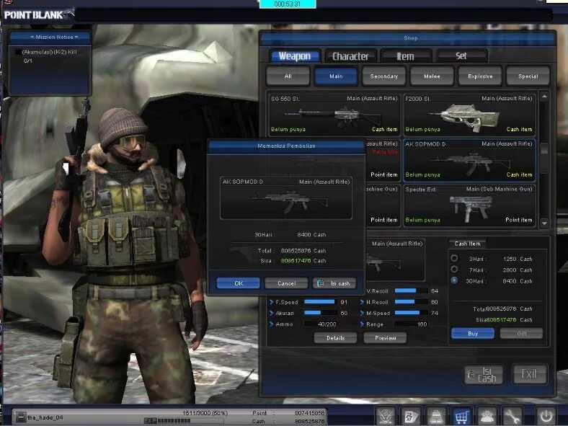Expand the Akurasi stat arrow
The width and height of the screenshot is (568, 426).
tap(271, 313)
